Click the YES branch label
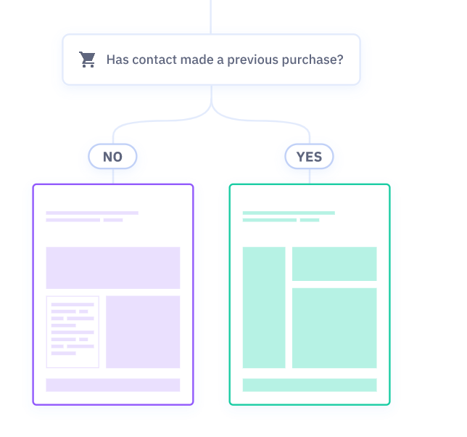467x437 pixels. pos(309,157)
